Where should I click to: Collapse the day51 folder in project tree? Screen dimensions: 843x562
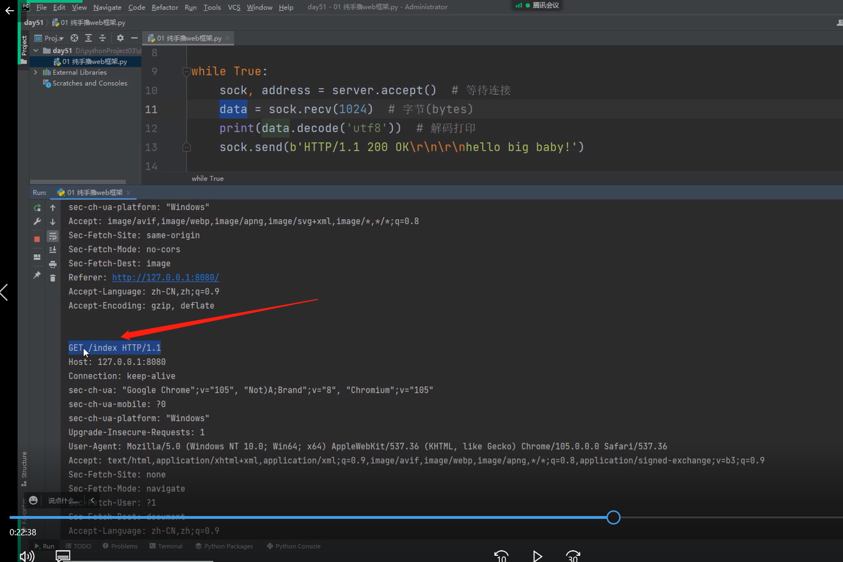pyautogui.click(x=36, y=51)
